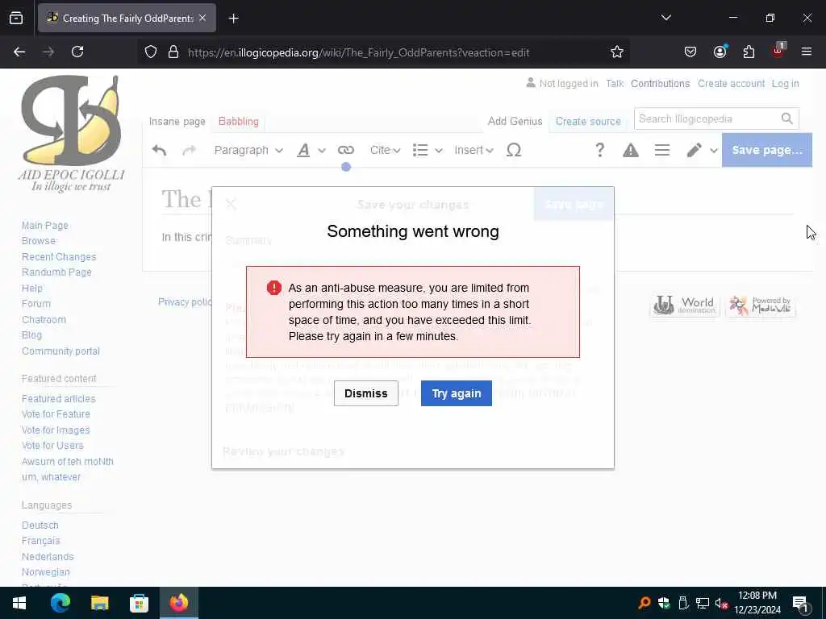Open page options hamburger menu in editor

(662, 151)
